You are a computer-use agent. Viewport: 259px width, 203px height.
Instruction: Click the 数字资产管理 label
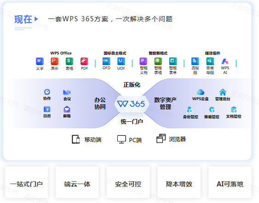(165, 103)
